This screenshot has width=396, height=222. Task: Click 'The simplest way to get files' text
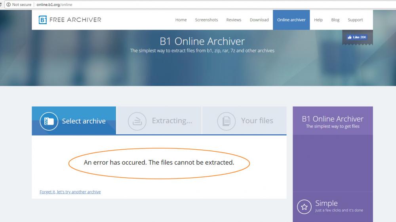pos(333,126)
